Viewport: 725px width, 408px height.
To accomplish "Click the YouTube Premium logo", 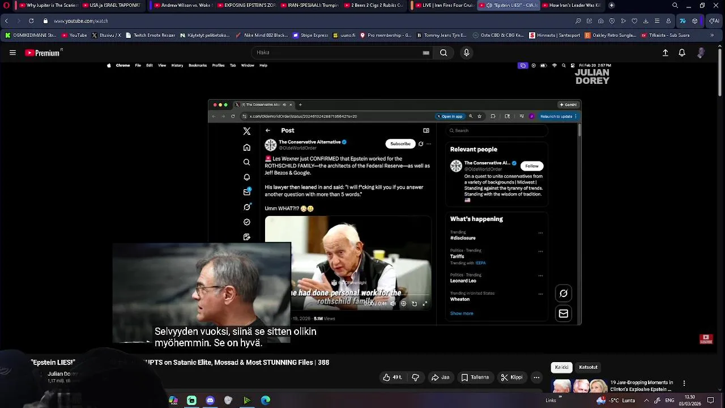I will [43, 53].
